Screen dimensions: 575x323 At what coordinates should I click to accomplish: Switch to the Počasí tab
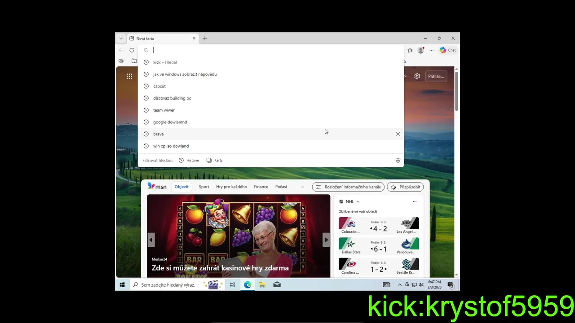281,187
